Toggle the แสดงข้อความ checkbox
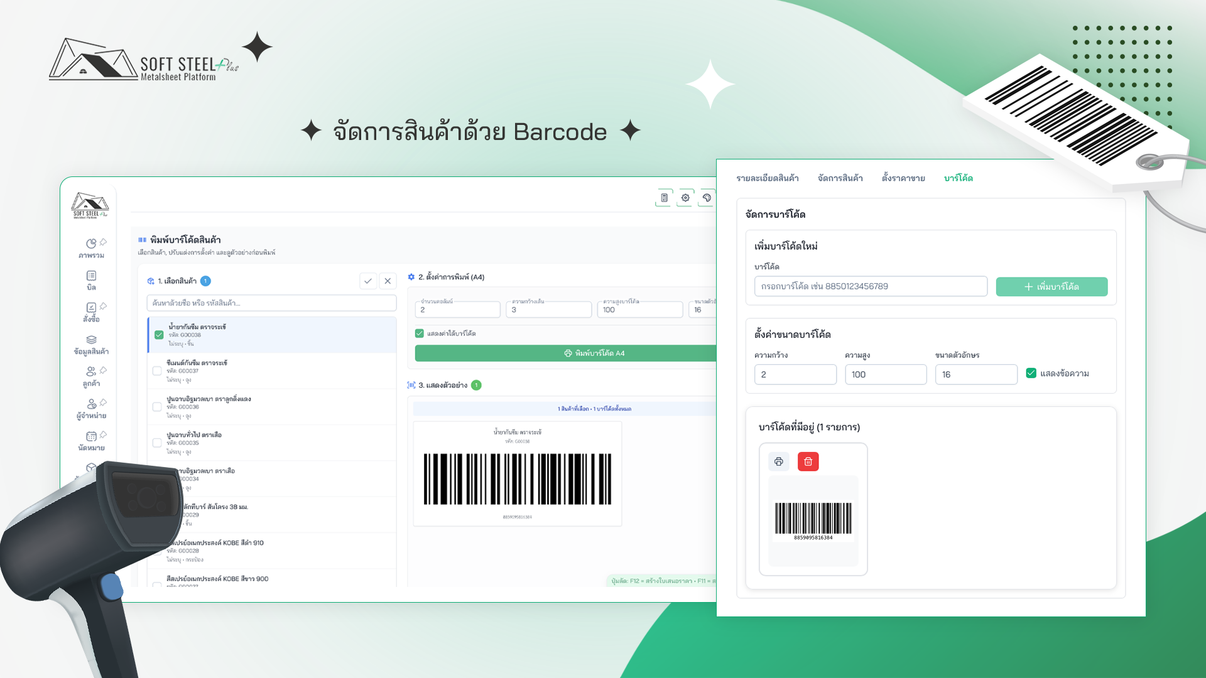1206x678 pixels. [x=1031, y=374]
